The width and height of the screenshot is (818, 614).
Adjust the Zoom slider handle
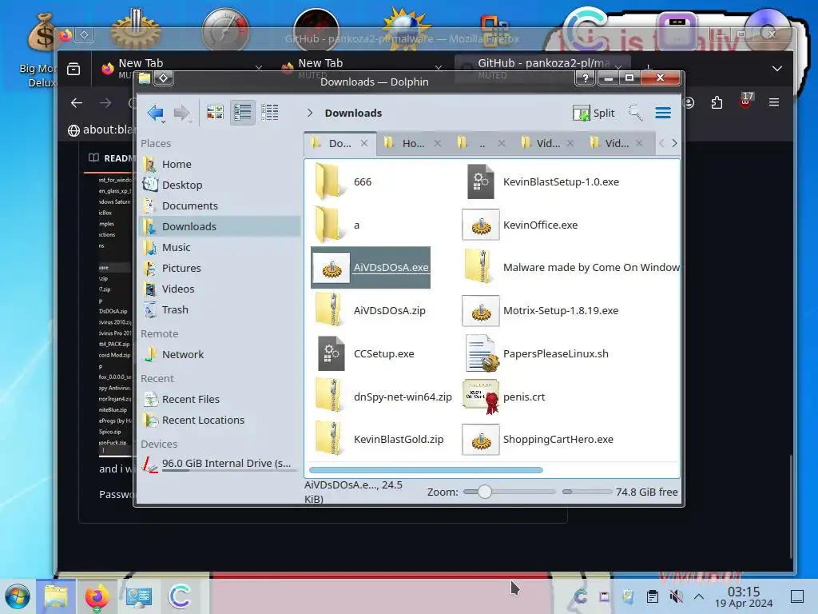tap(485, 492)
